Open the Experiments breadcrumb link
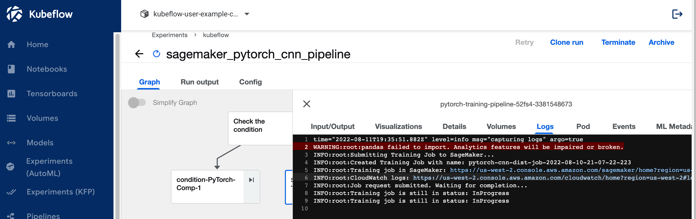This screenshot has height=219, width=696. pos(170,35)
